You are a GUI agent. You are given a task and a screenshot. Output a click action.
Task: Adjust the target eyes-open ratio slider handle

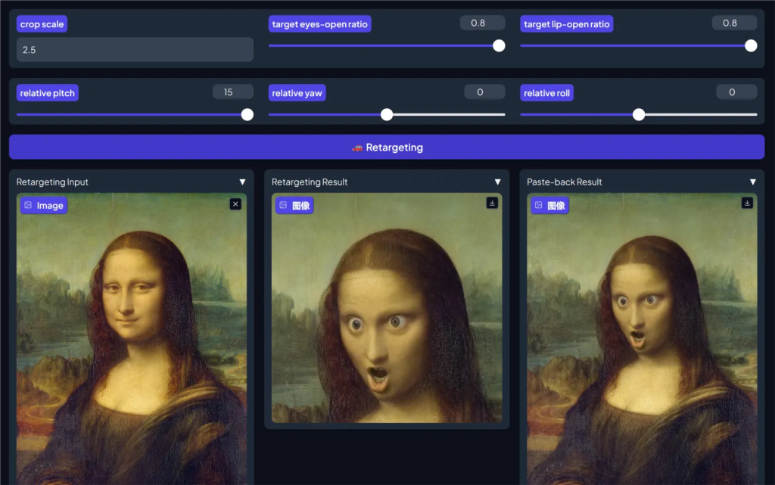tap(500, 46)
